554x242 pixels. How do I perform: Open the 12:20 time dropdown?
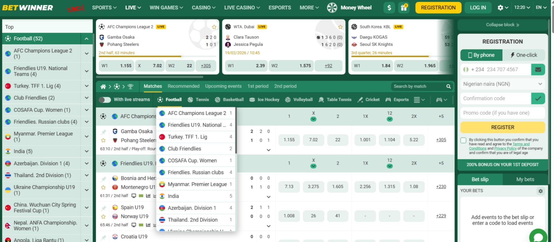click(522, 7)
